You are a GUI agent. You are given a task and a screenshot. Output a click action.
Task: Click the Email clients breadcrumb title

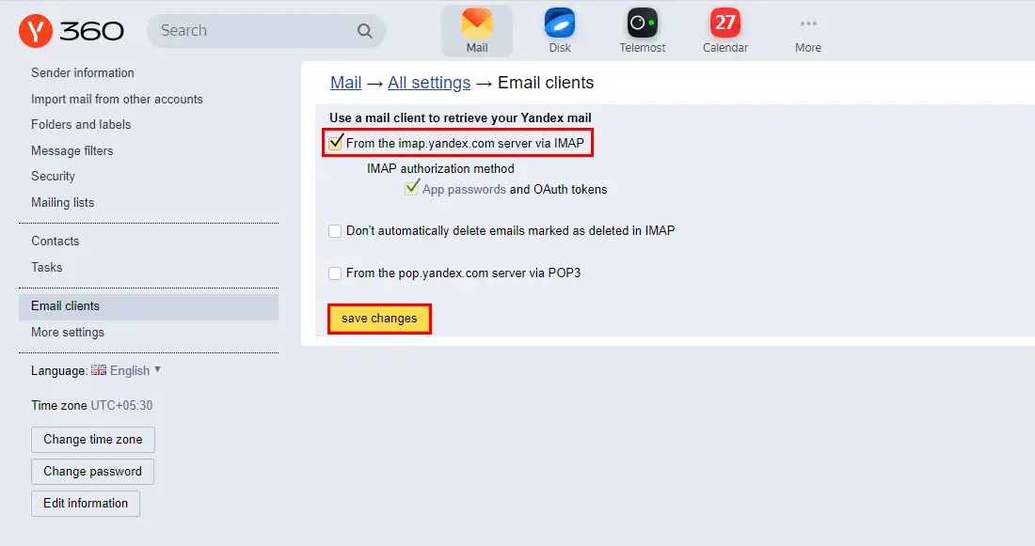546,83
